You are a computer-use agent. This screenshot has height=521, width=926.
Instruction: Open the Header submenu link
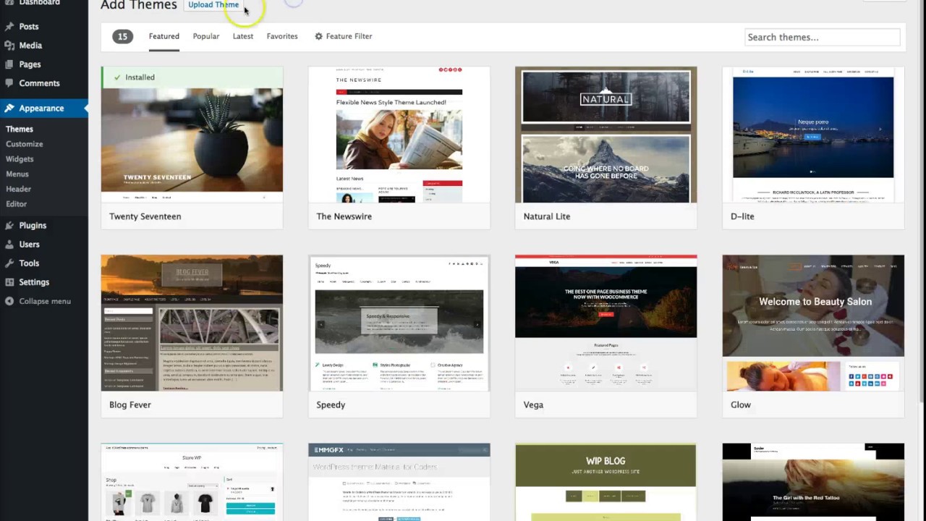(x=19, y=189)
